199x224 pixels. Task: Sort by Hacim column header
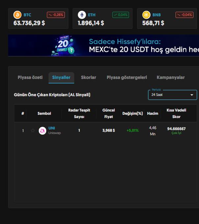click(153, 113)
